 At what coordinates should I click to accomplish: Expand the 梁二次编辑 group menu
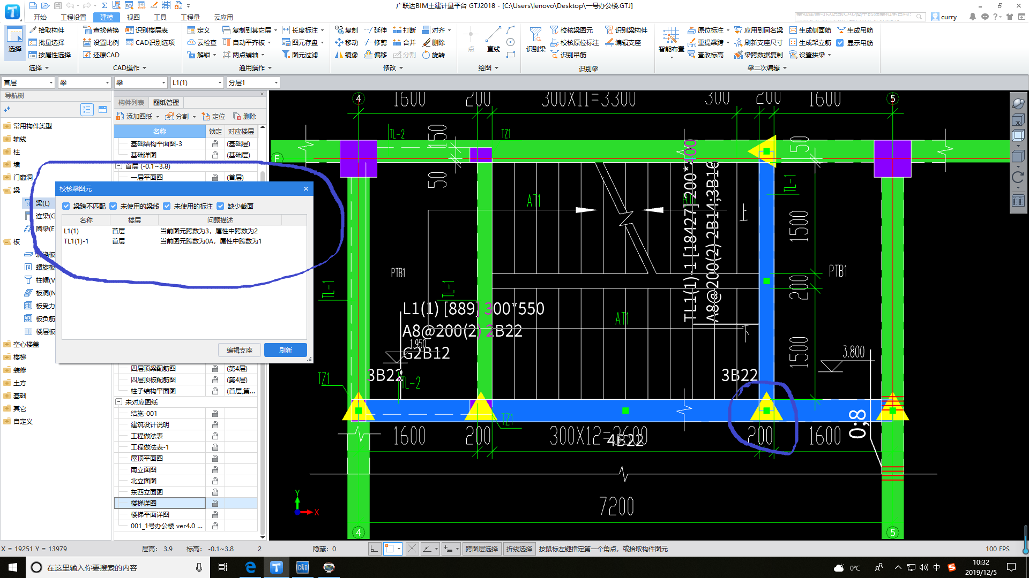pos(767,67)
